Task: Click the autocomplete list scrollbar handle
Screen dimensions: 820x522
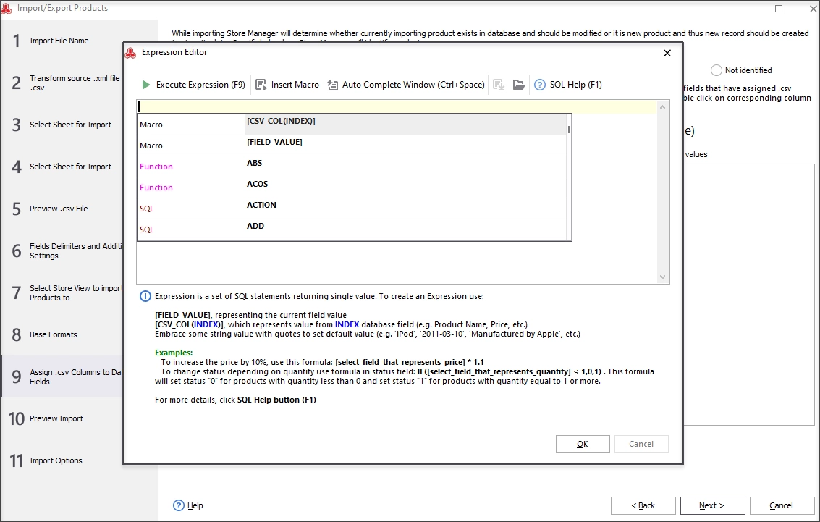Action: pyautogui.click(x=568, y=129)
